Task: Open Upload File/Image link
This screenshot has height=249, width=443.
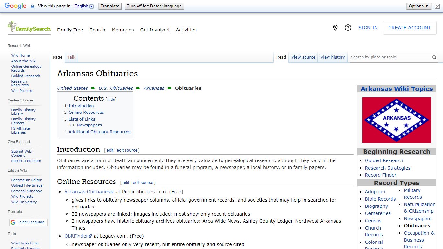Action: [x=27, y=185]
